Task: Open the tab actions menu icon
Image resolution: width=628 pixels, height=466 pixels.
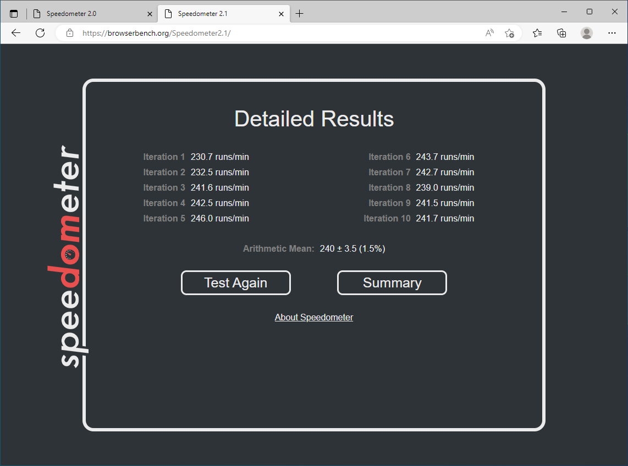Action: click(x=14, y=14)
